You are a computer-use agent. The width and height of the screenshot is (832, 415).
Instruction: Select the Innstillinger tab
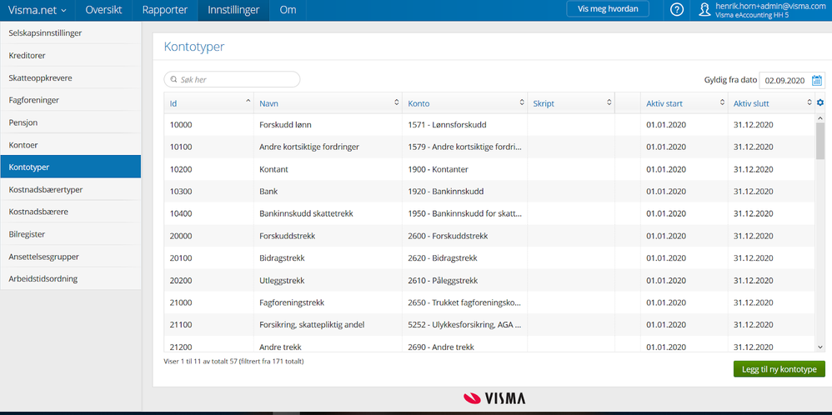click(233, 10)
